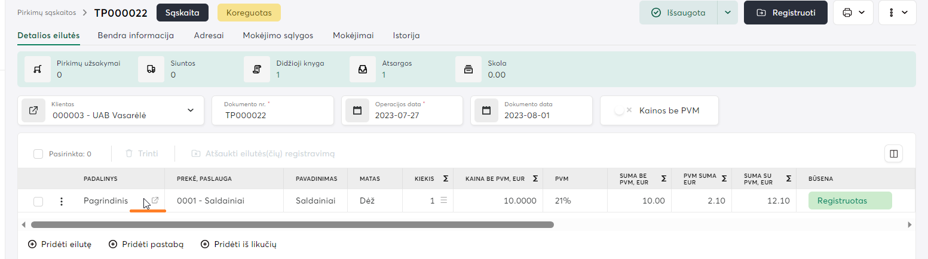Open the Operacijos data calendar icon
928x259 pixels.
[x=357, y=110]
